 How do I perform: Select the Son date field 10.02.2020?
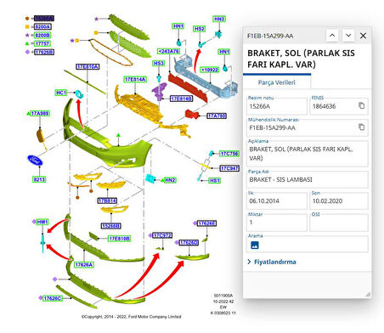[339, 200]
